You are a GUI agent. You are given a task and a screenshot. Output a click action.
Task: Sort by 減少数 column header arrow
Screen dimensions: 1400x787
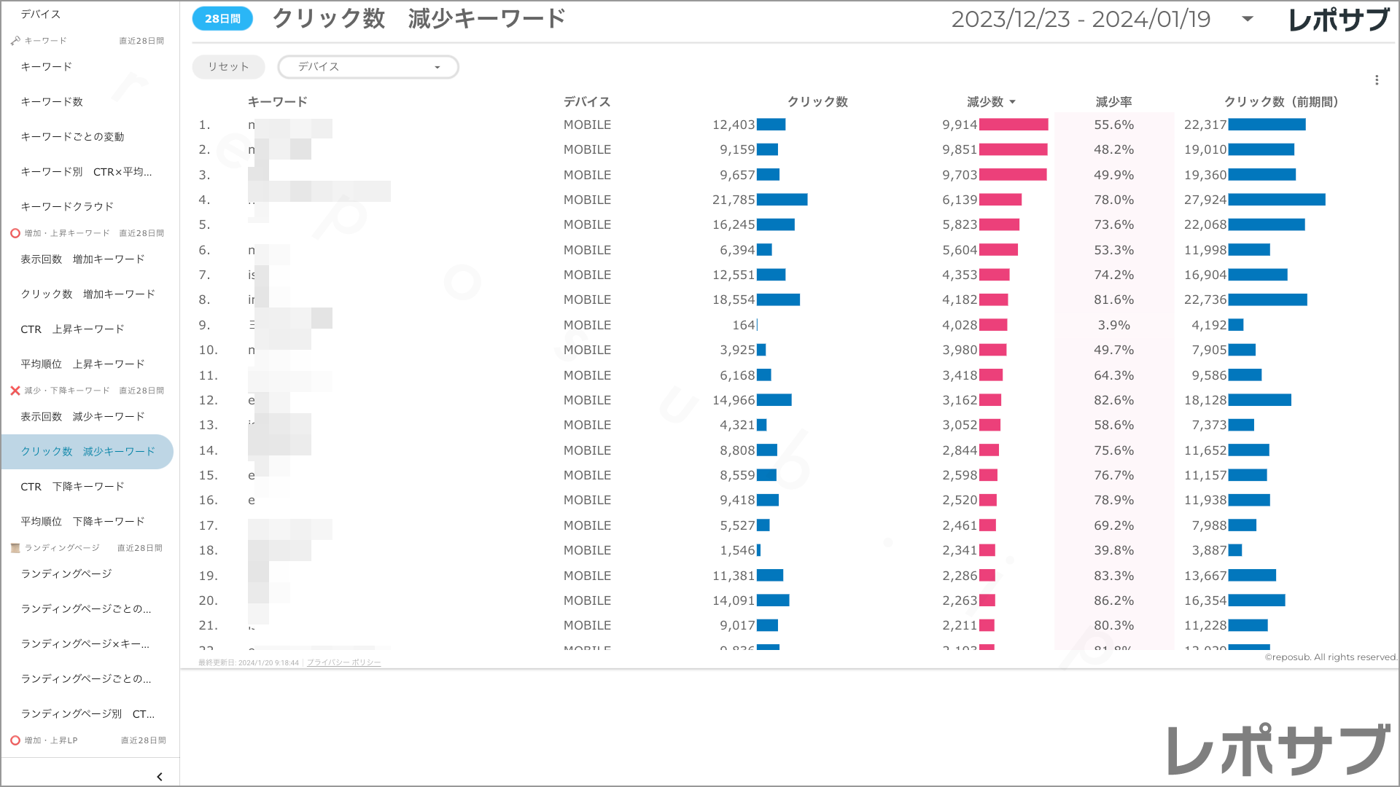point(1013,102)
